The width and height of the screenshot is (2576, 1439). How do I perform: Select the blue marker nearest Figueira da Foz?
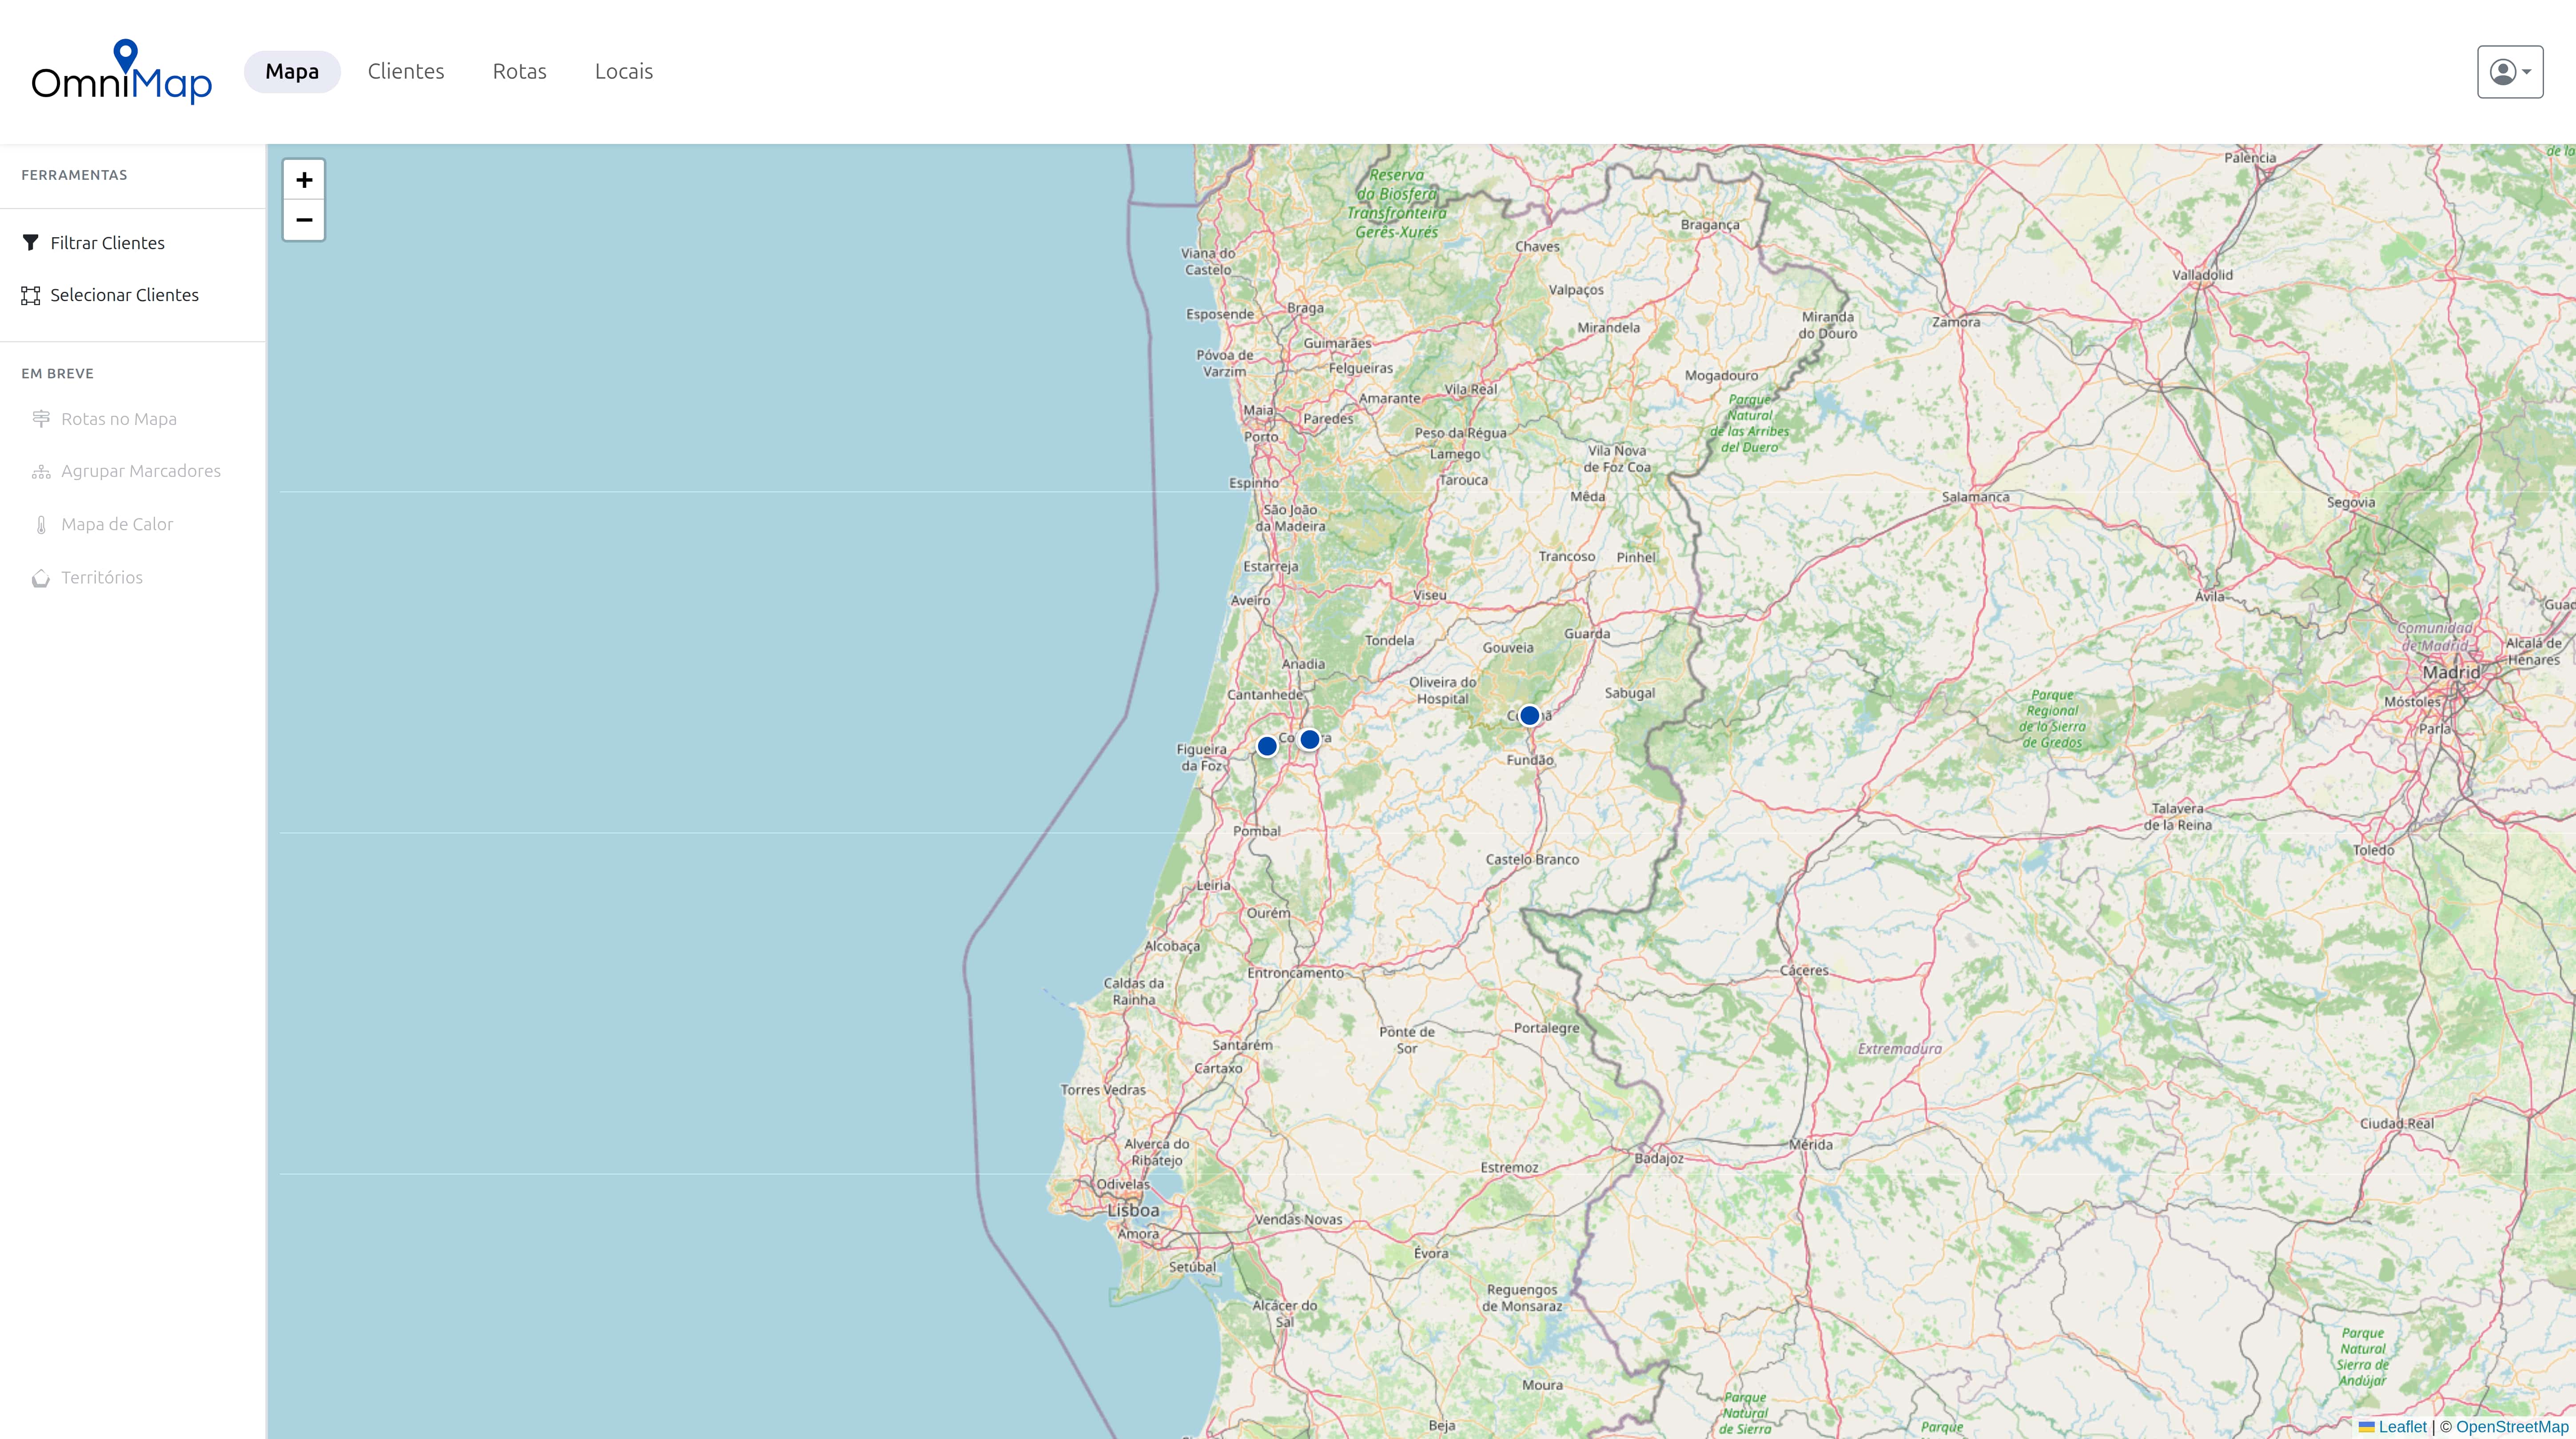pos(1267,746)
